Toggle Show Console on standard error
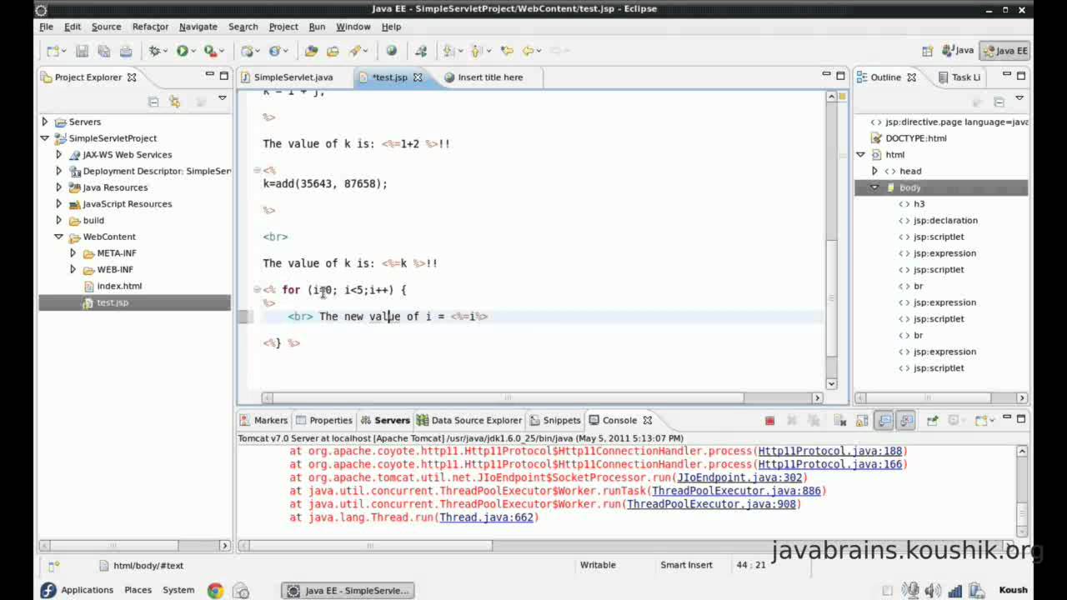 [906, 421]
